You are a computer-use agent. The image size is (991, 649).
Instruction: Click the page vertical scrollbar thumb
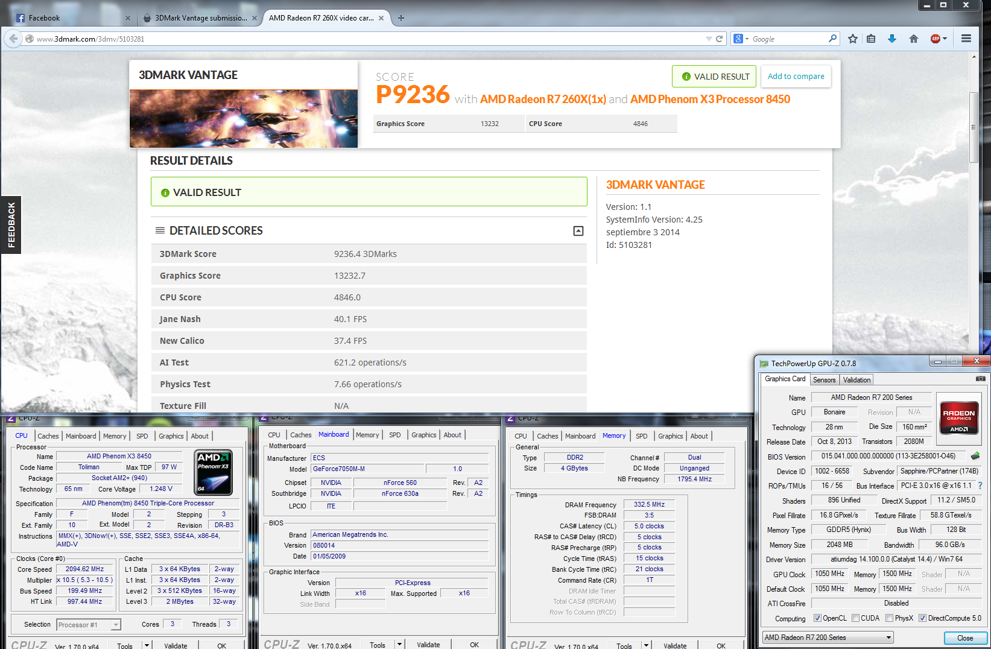click(x=974, y=127)
